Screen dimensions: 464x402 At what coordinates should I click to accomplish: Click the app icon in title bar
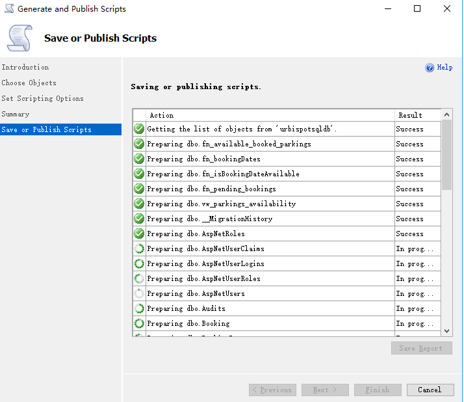tap(9, 9)
